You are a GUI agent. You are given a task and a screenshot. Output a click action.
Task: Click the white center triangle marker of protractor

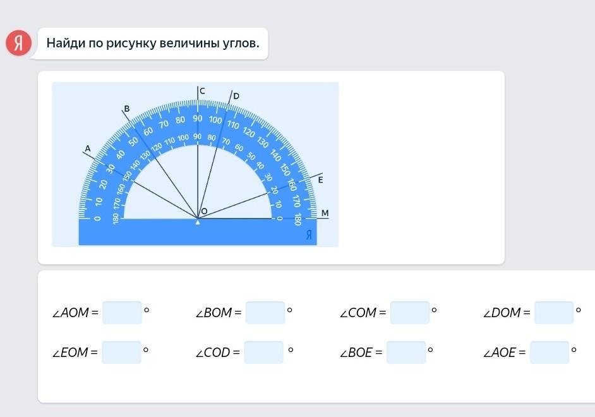coord(197,222)
